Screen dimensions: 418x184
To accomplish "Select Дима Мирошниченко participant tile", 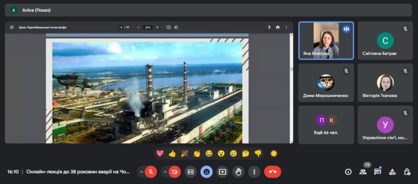I will click(326, 83).
